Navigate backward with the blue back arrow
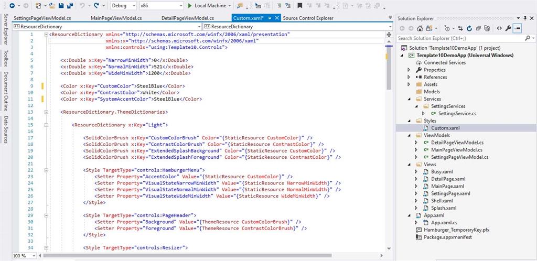 [x=12, y=5]
